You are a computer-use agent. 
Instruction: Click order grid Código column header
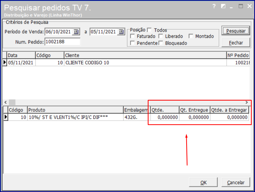tap(50, 55)
